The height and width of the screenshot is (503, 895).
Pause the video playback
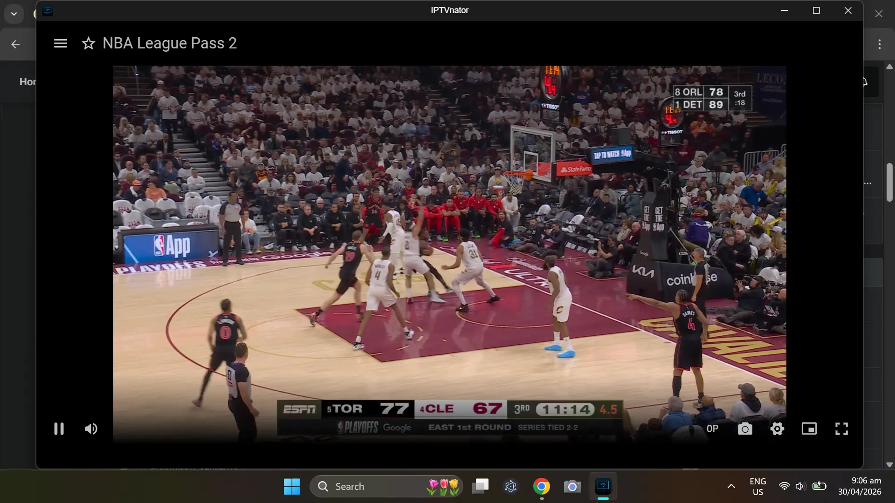[59, 428]
